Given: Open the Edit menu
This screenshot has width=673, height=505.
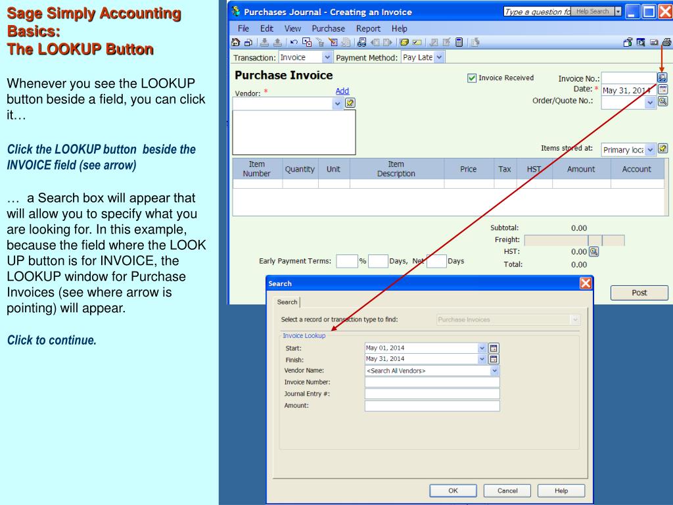Looking at the screenshot, I should coord(267,28).
